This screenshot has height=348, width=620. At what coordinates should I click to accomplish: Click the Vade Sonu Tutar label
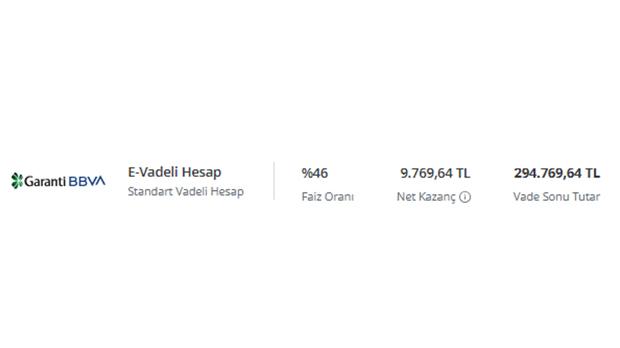[557, 197]
